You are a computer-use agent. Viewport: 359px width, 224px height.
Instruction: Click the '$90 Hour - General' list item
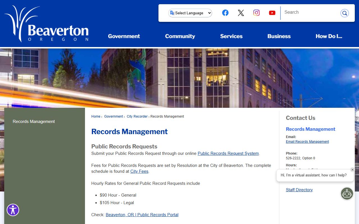tap(118, 195)
